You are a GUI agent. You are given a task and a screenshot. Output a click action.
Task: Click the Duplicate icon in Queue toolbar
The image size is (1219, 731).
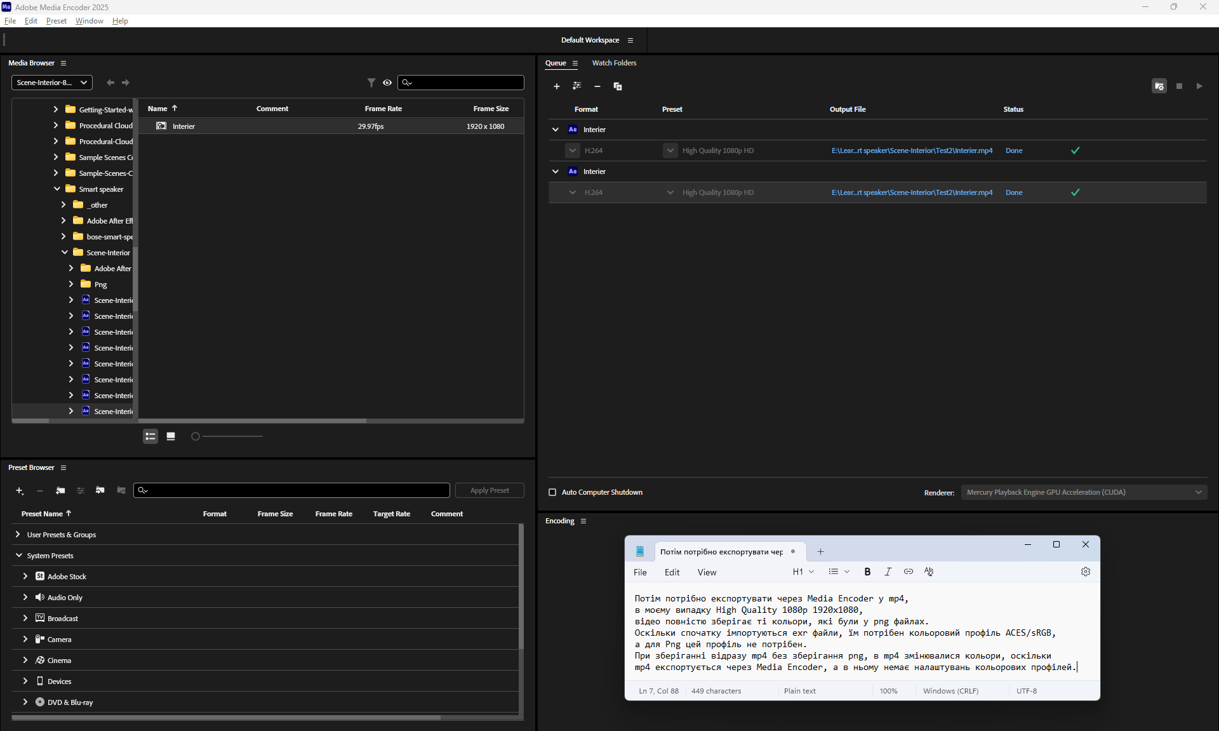(x=618, y=86)
